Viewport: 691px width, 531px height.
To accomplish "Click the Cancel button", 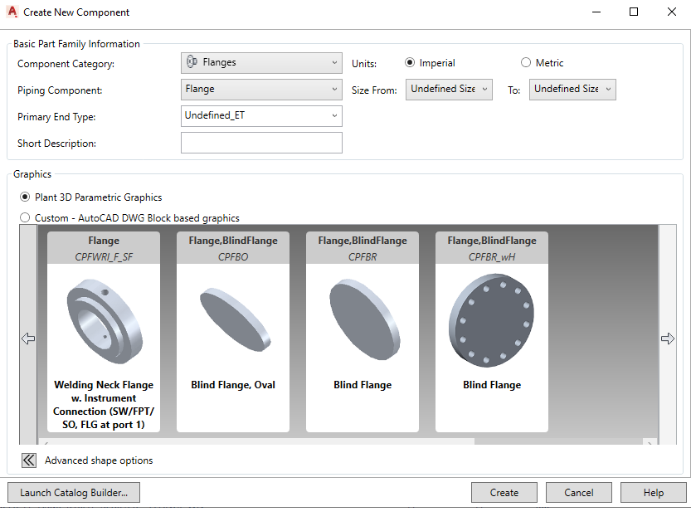I will (x=579, y=493).
